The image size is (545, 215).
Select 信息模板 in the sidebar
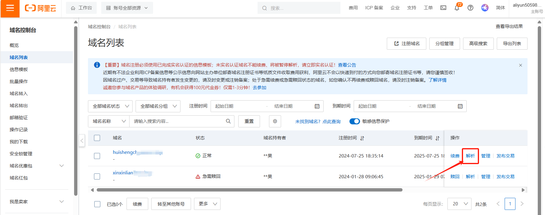(19, 70)
